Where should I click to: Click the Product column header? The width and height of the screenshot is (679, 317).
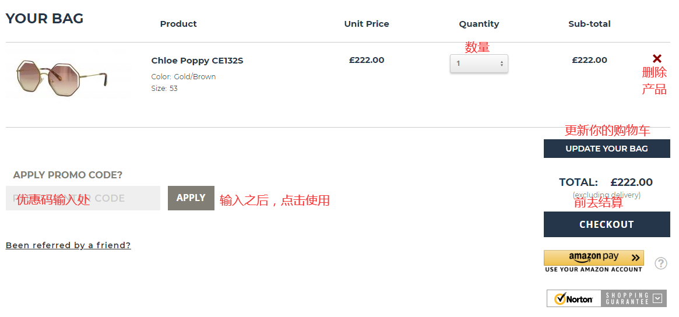coord(178,24)
